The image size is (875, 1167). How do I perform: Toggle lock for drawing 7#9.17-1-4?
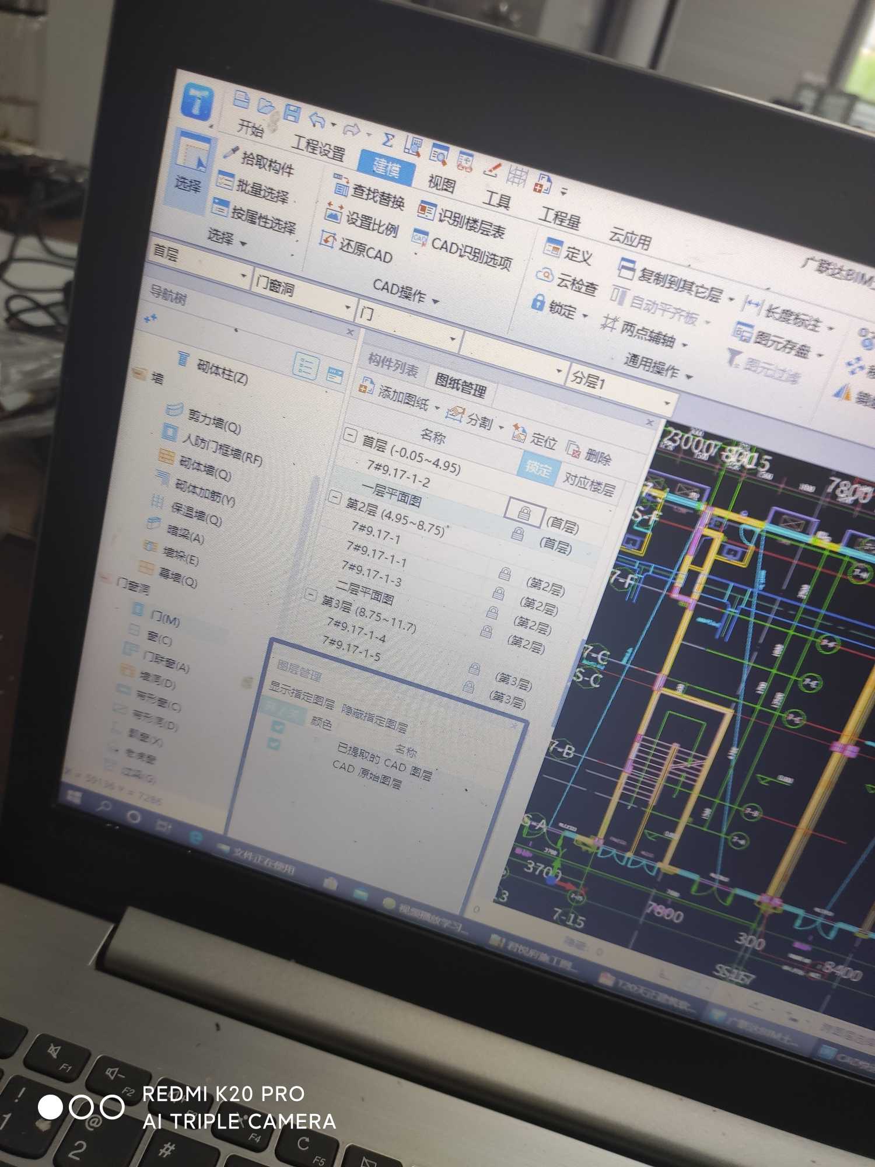[x=474, y=669]
